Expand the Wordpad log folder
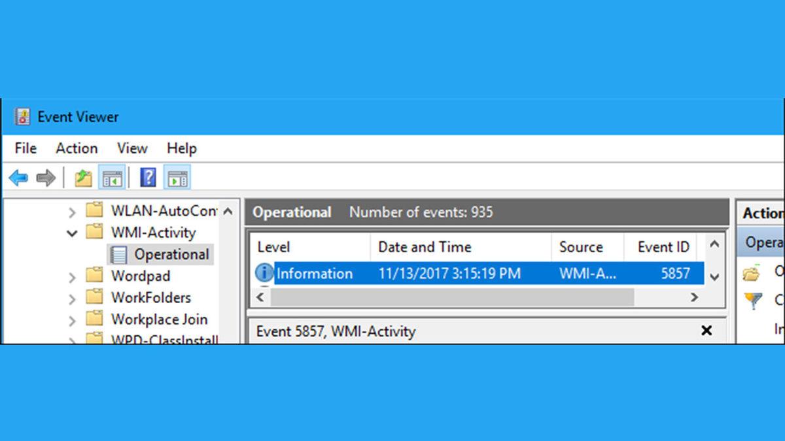Viewport: 785px width, 441px height. (72, 276)
